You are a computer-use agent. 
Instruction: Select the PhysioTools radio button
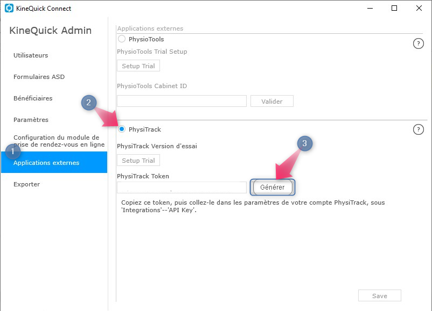122,39
